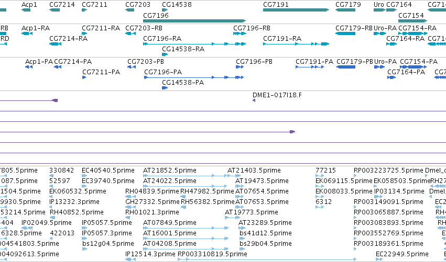Click the CG7211 gene label
This screenshot has width=446, height=262.
94,5
